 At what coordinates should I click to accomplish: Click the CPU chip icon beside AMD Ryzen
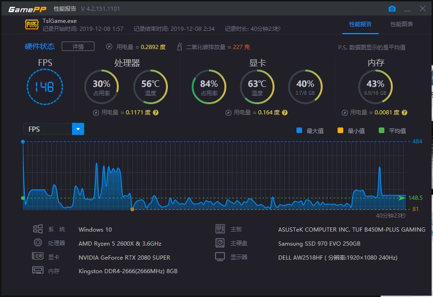tap(38, 242)
